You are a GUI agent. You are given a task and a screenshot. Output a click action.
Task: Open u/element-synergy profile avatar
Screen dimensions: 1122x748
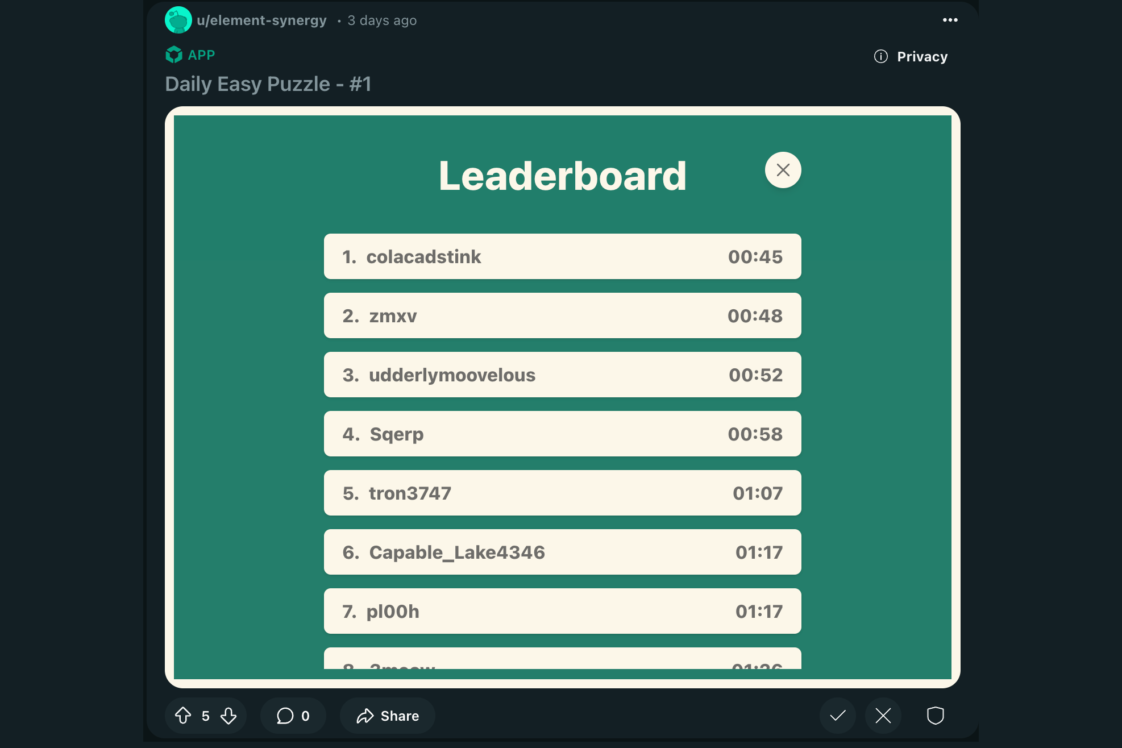coord(178,20)
